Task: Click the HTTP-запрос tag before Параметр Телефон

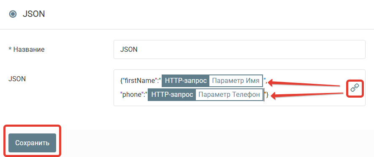Action: point(172,95)
